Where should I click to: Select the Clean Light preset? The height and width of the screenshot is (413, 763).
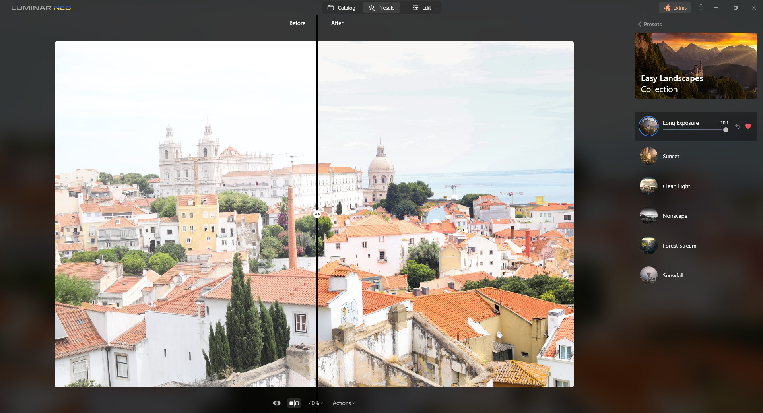click(x=676, y=186)
